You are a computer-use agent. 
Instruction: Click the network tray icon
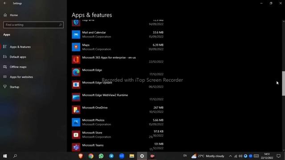[x=236, y=156]
